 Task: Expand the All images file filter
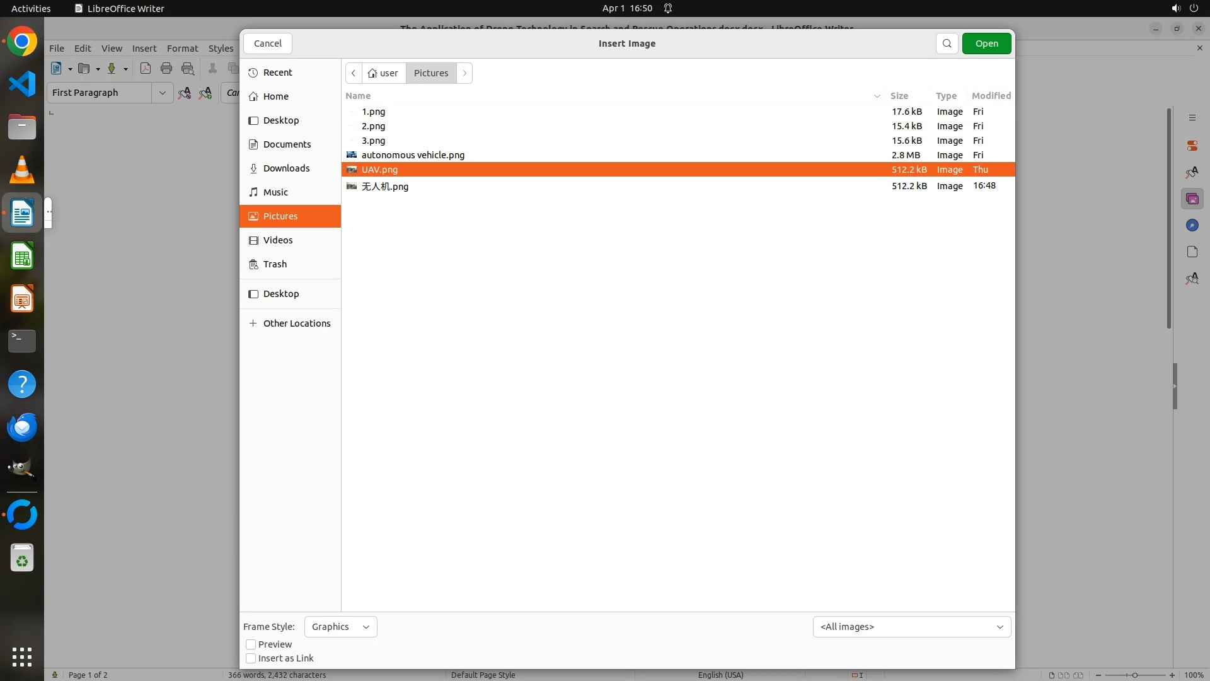(911, 627)
